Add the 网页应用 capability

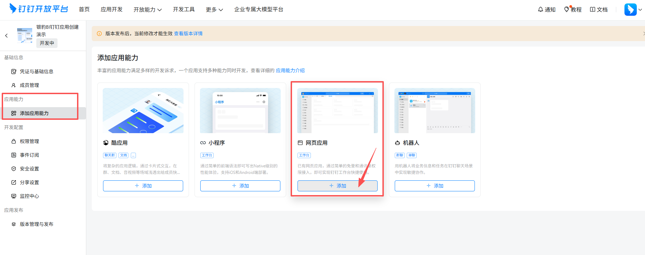pyautogui.click(x=338, y=186)
